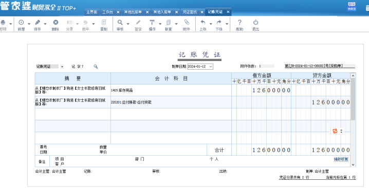The width and height of the screenshot is (369, 188).
Task: Close the 其他出库单 tab
Action: [147, 12]
